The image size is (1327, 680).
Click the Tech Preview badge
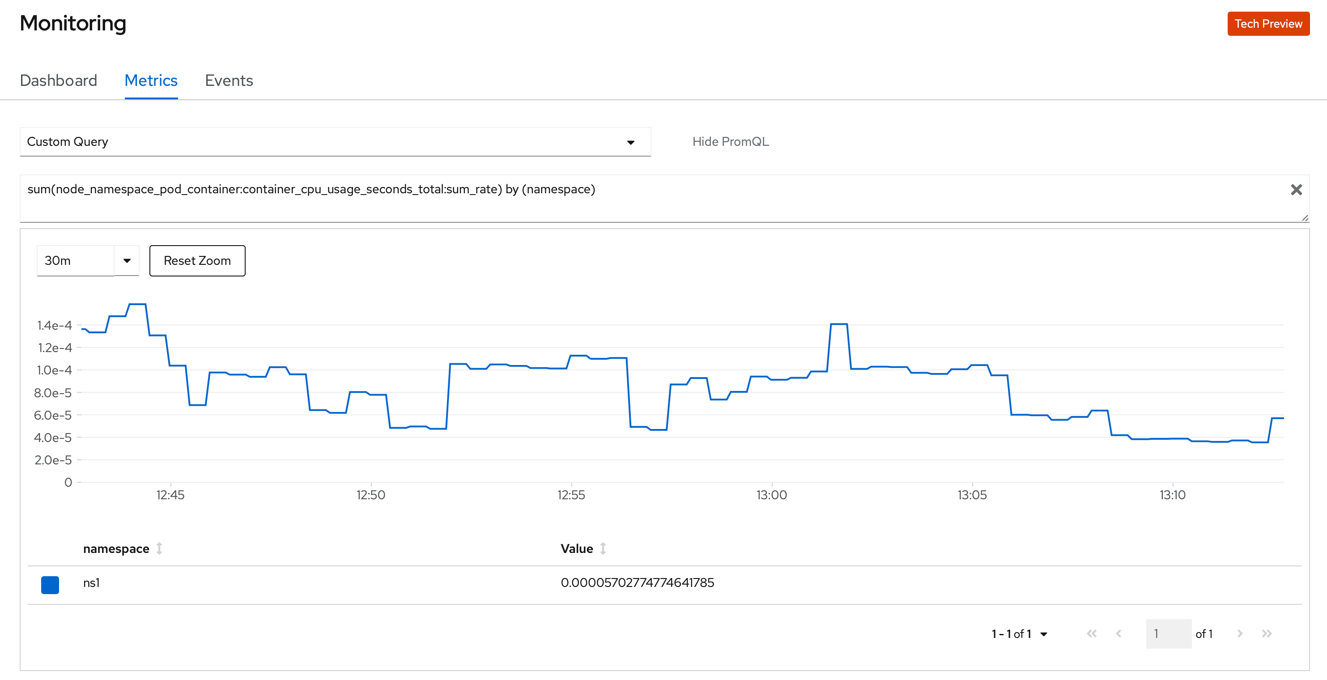tap(1268, 24)
